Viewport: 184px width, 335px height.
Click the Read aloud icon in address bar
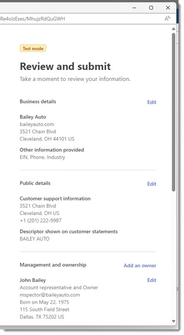[168, 19]
